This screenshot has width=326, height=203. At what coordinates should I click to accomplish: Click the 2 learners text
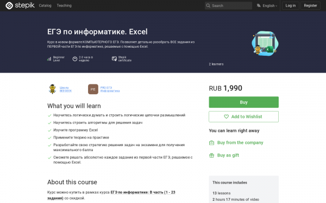[216, 64]
